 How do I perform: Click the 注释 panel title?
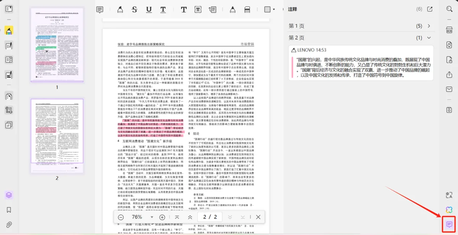click(x=293, y=9)
